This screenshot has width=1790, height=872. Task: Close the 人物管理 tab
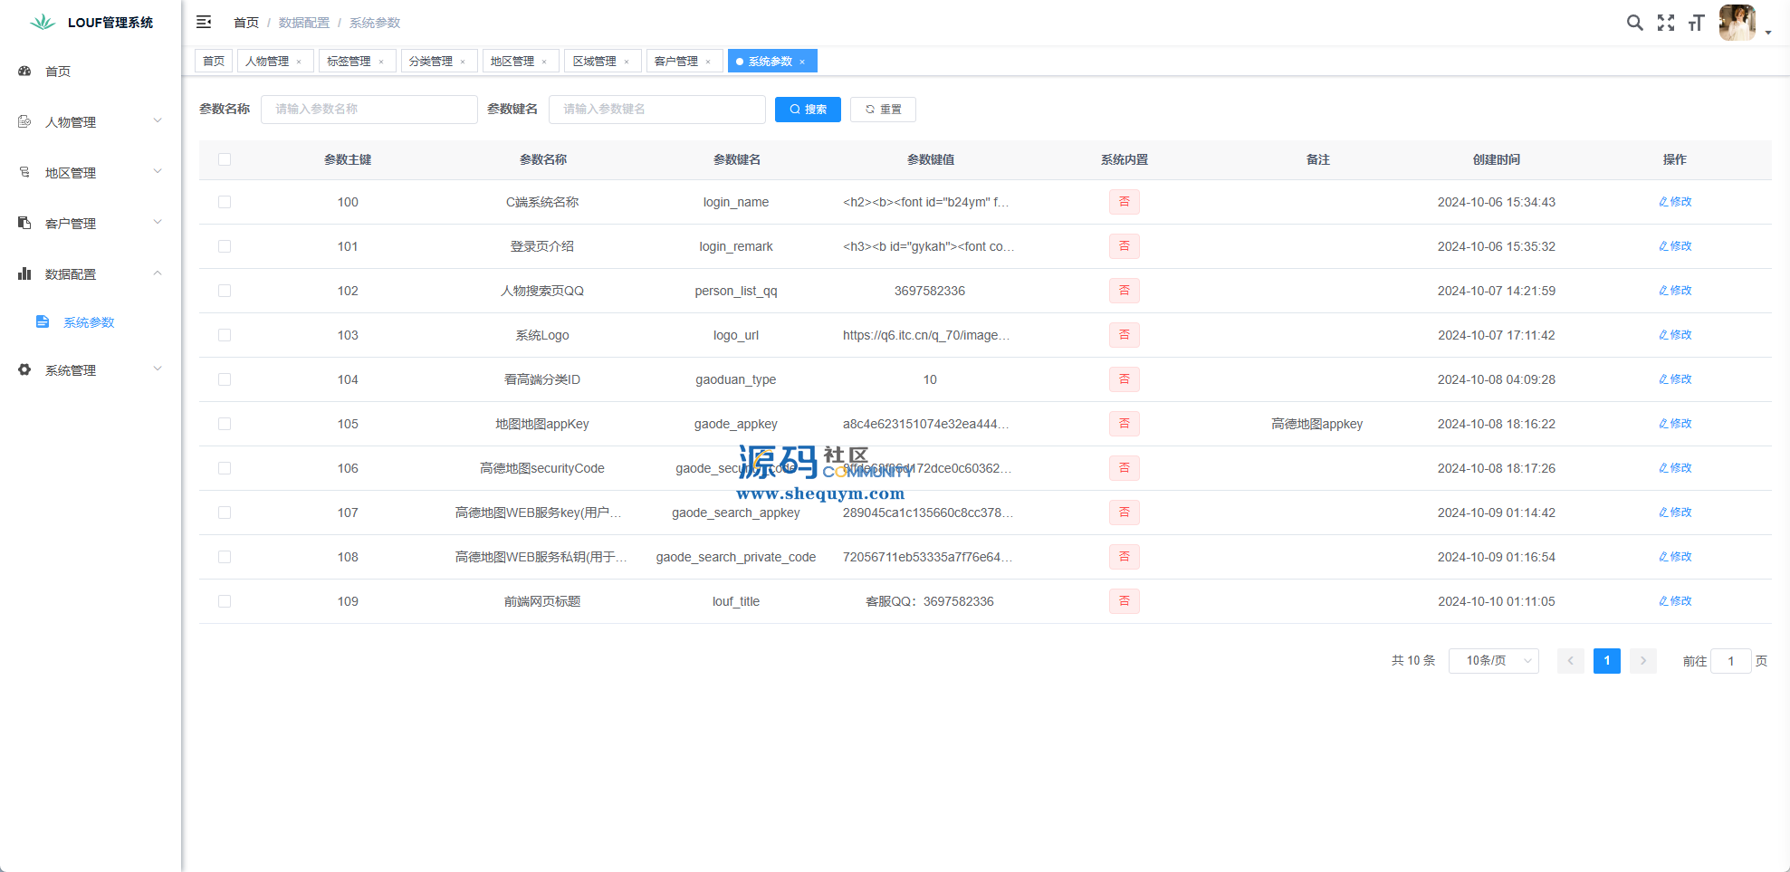[299, 62]
